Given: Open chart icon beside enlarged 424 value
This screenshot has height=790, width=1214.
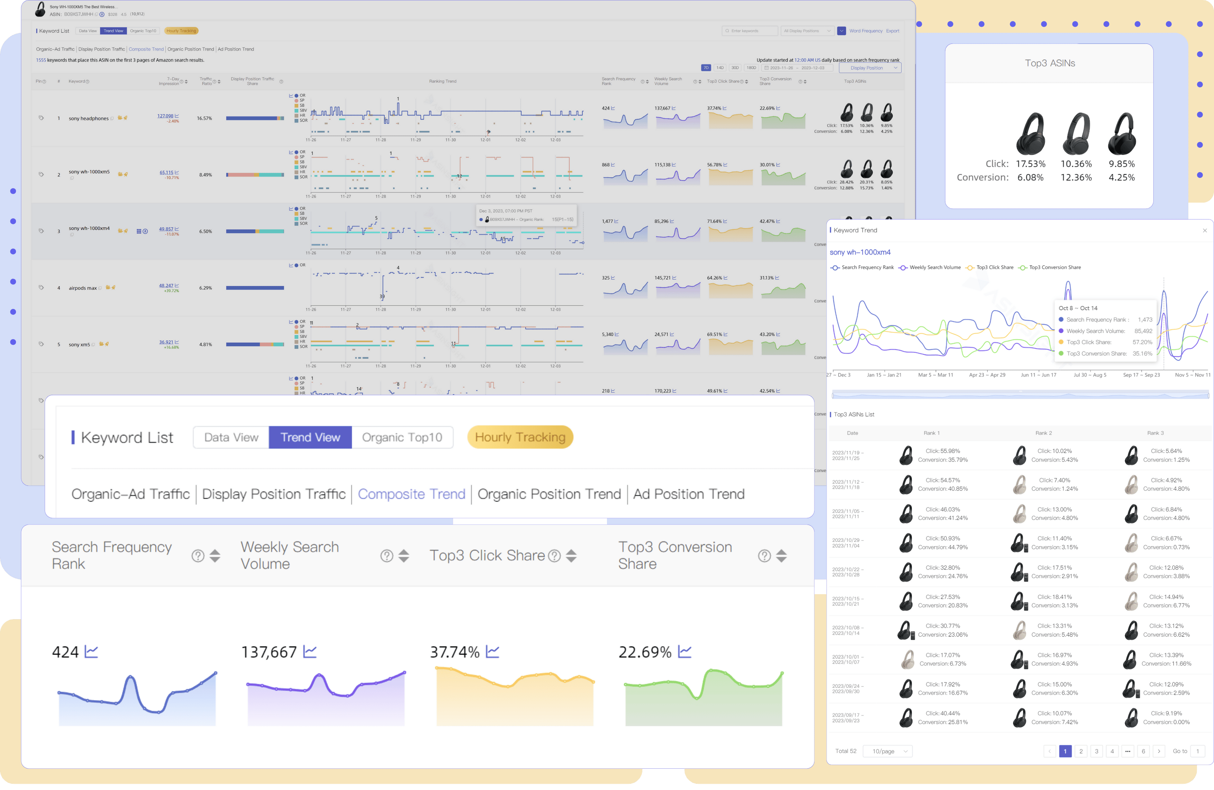Looking at the screenshot, I should [91, 651].
